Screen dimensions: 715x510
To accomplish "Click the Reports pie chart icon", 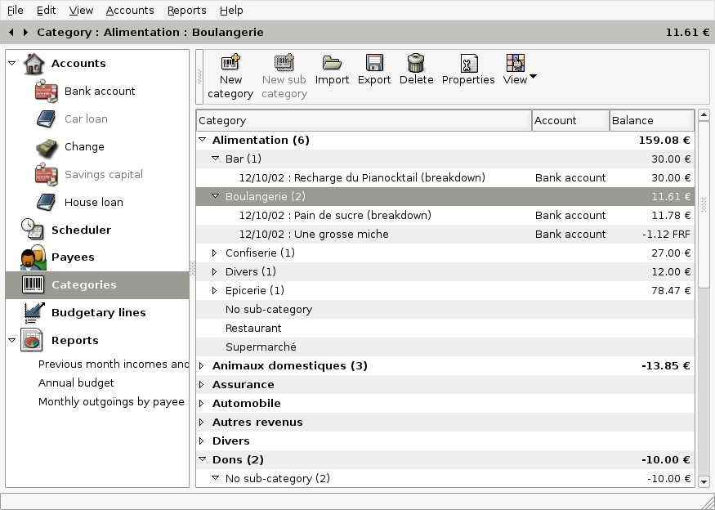I will pos(33,340).
